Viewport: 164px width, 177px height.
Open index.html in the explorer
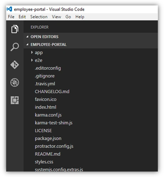coord(46,107)
